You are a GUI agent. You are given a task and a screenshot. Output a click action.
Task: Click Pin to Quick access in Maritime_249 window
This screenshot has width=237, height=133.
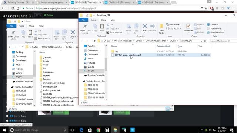pyautogui.click(x=85, y=29)
